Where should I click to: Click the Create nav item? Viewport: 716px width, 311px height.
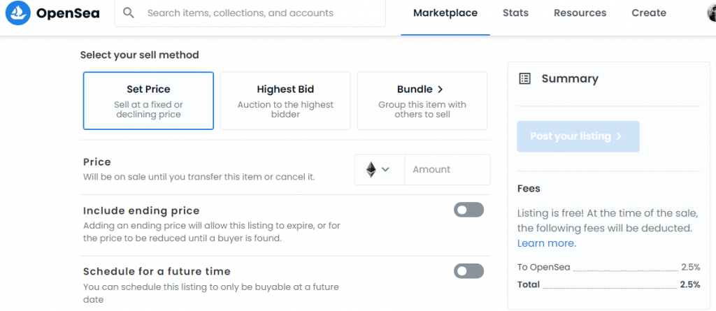(x=649, y=13)
